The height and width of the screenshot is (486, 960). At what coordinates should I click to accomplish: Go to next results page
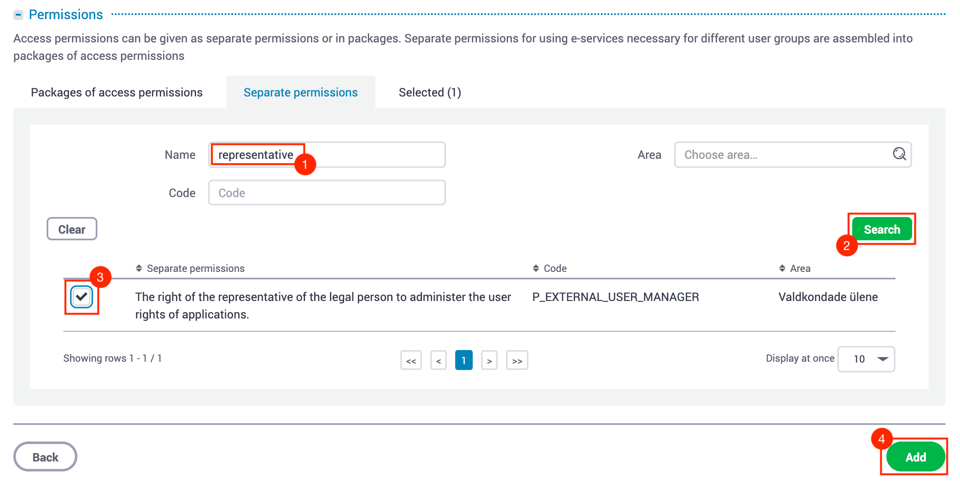tap(490, 360)
